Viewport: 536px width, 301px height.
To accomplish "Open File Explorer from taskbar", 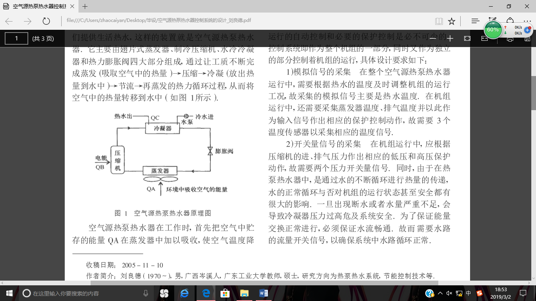I will [x=244, y=293].
